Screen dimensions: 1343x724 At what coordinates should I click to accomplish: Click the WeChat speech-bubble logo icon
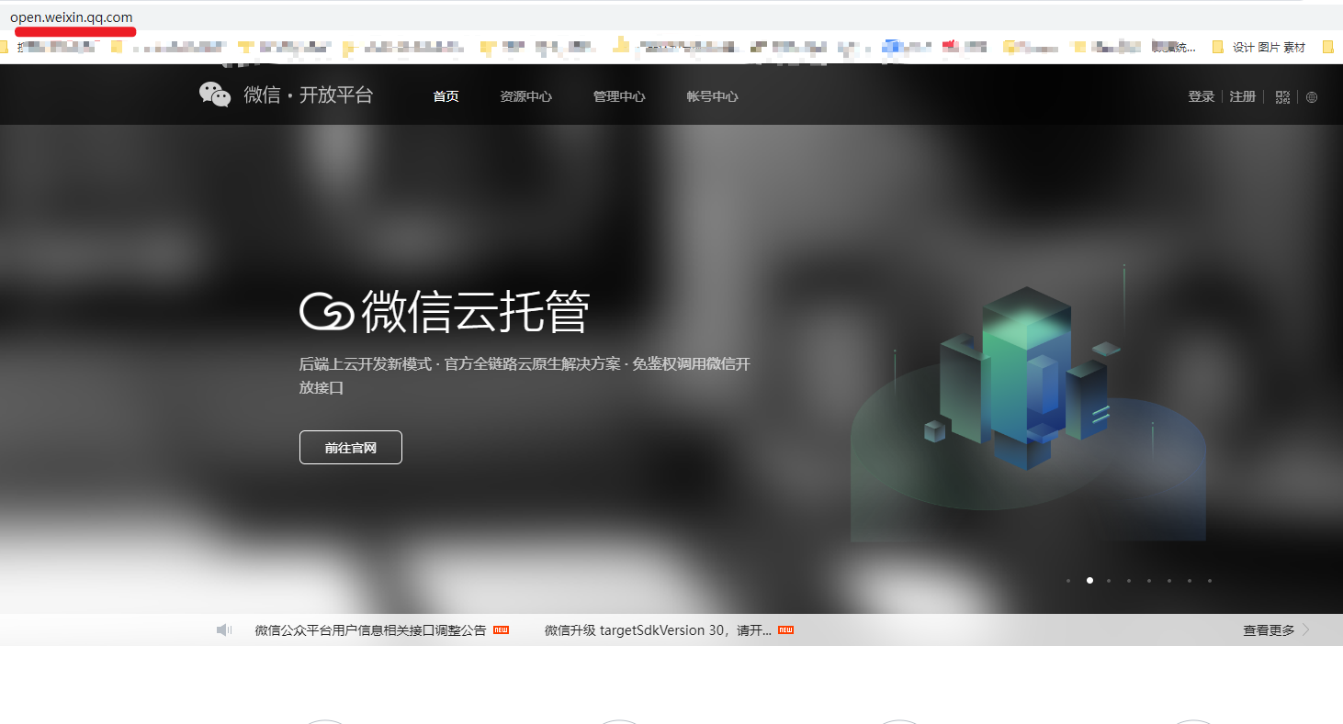pos(215,95)
